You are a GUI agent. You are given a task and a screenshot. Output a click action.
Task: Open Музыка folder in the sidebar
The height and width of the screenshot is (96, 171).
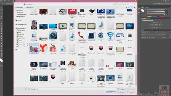tap(20, 40)
